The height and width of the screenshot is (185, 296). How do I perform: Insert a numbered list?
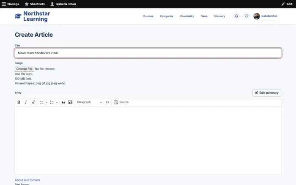click(x=52, y=102)
